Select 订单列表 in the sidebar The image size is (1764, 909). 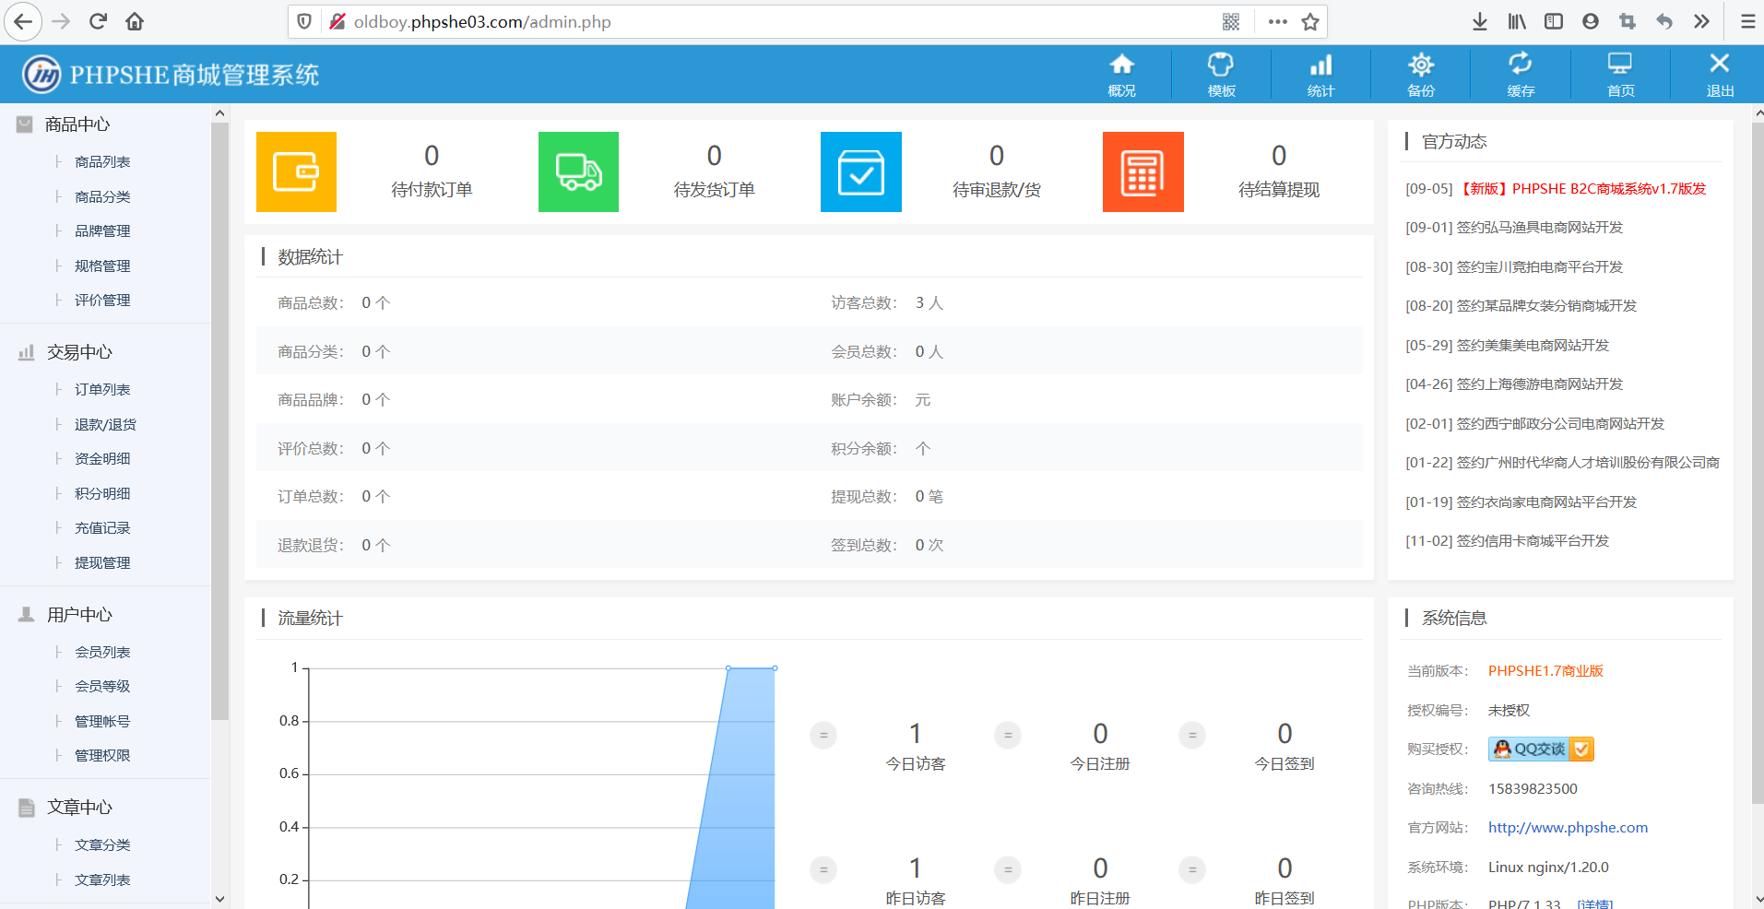101,388
